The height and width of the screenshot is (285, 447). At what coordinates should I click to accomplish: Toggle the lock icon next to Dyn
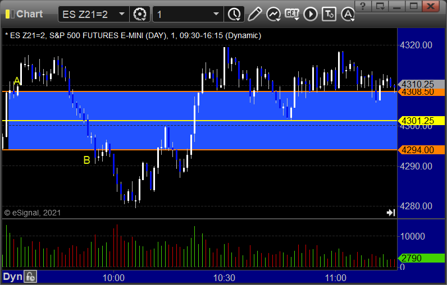tap(30, 277)
